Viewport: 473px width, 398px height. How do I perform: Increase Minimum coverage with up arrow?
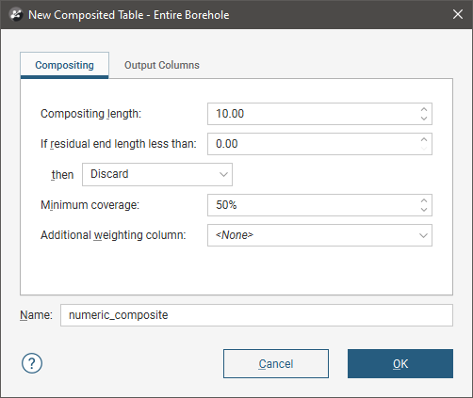(424, 200)
